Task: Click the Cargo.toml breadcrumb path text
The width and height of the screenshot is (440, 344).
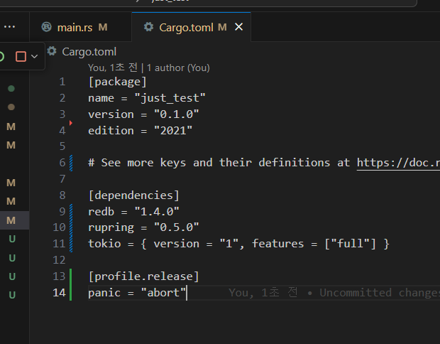Action: (x=89, y=51)
